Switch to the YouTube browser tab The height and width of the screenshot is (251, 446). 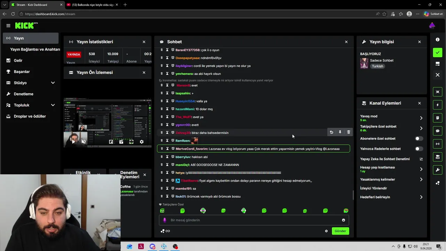coord(92,5)
